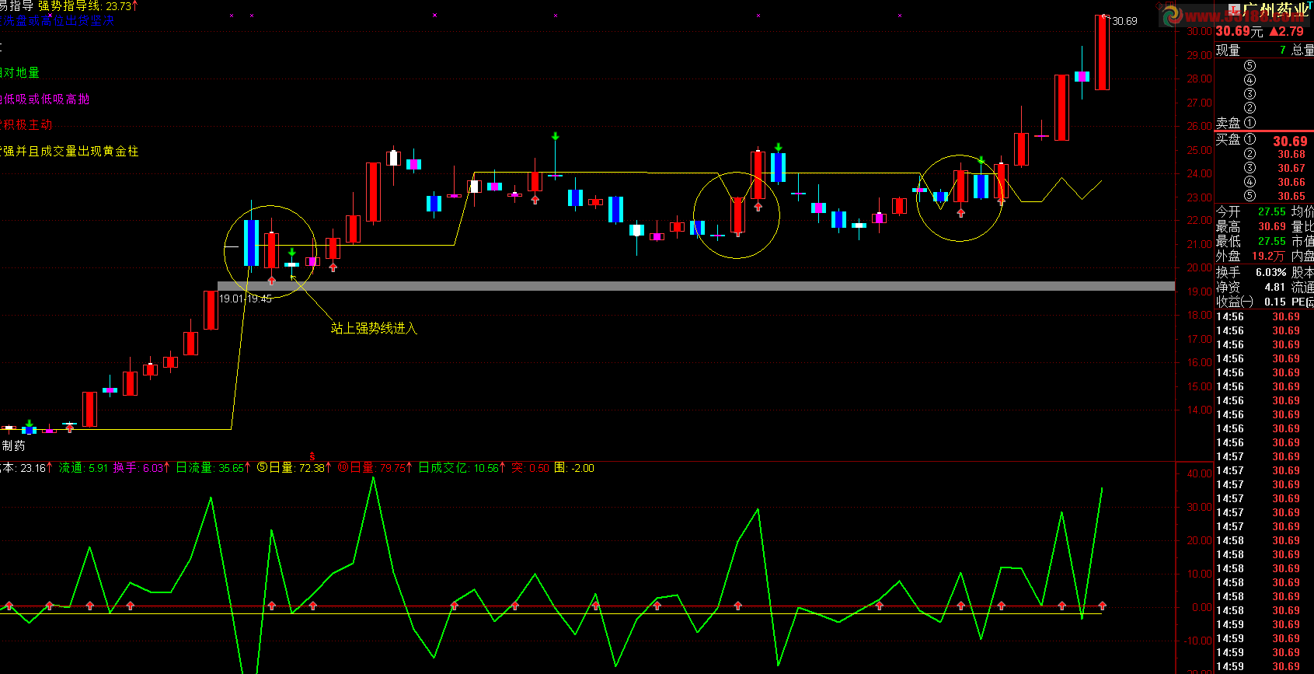Click the 买盘 ① bid price 30.69
The image size is (1314, 674).
(x=1290, y=141)
